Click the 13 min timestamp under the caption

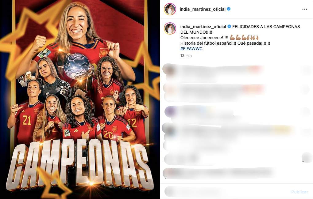[x=186, y=56]
